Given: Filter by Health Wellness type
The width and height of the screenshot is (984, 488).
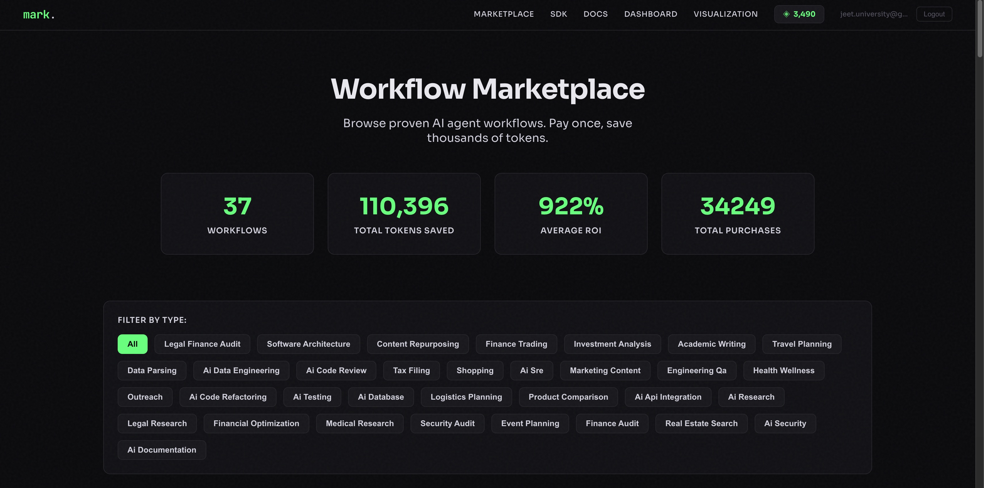Looking at the screenshot, I should (783, 370).
